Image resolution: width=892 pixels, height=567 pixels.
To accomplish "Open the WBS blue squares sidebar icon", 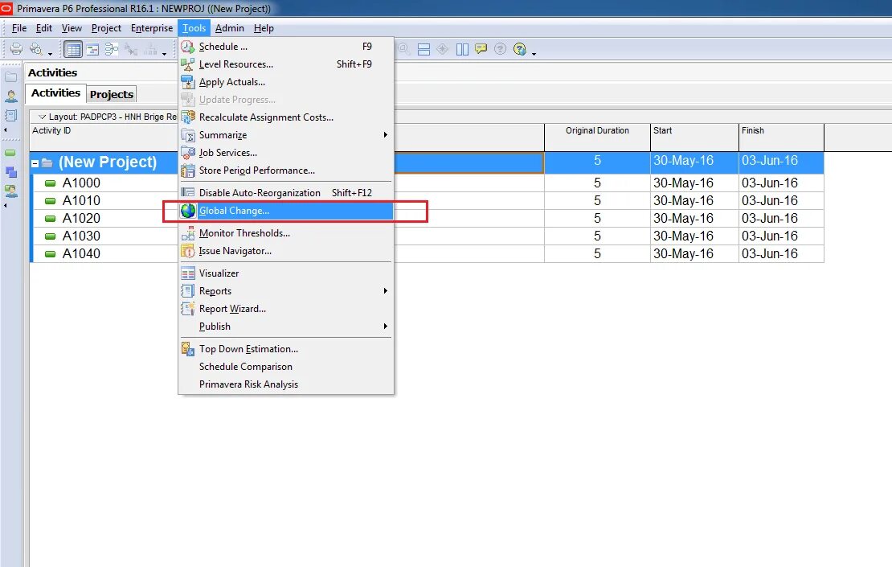I will click(10, 172).
